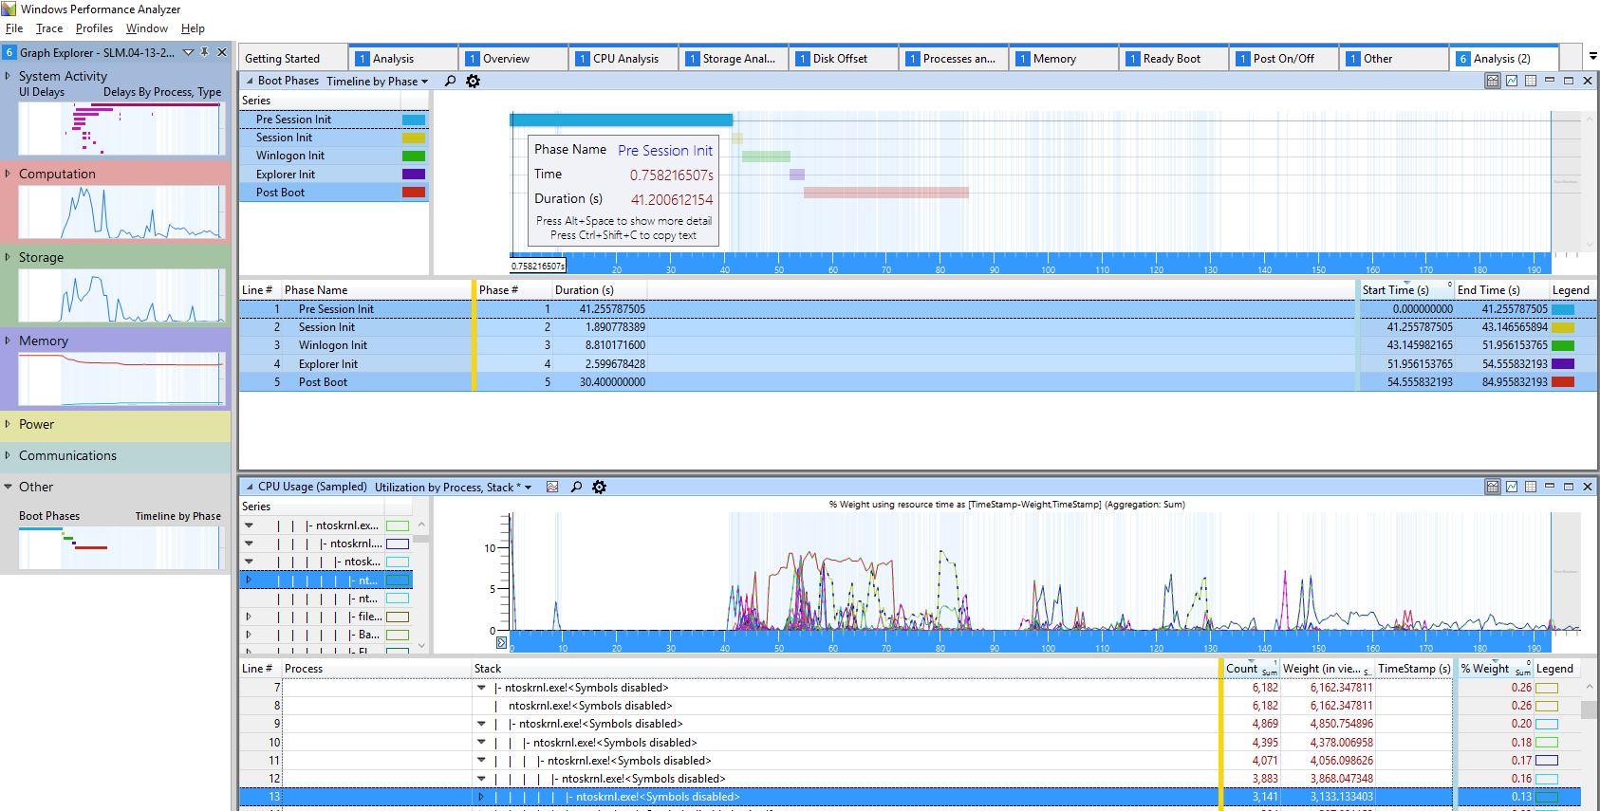Show graph and table in Boot Phases
1600x811 pixels.
1493,82
